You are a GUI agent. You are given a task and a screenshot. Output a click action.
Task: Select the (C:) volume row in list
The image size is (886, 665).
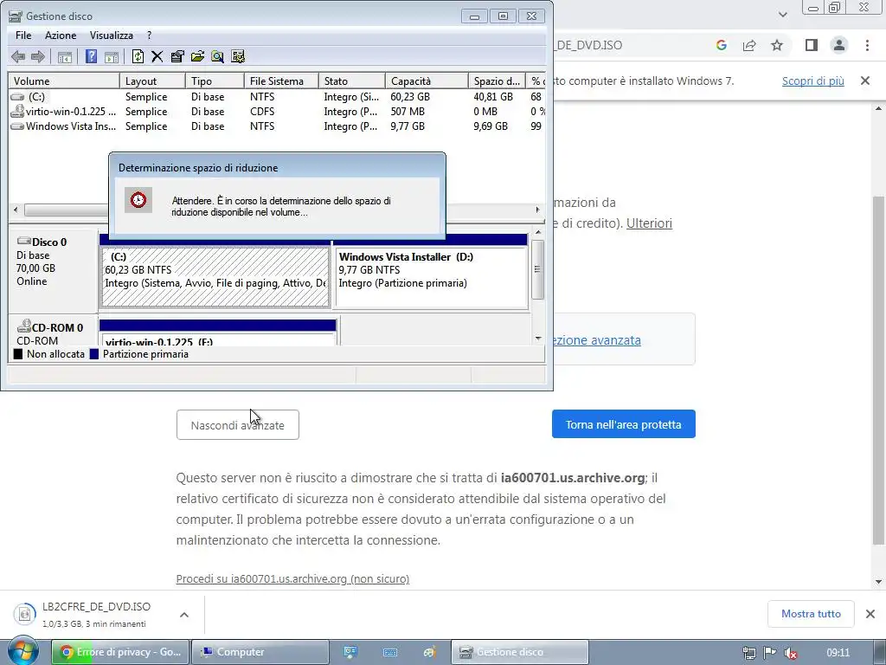pos(277,97)
